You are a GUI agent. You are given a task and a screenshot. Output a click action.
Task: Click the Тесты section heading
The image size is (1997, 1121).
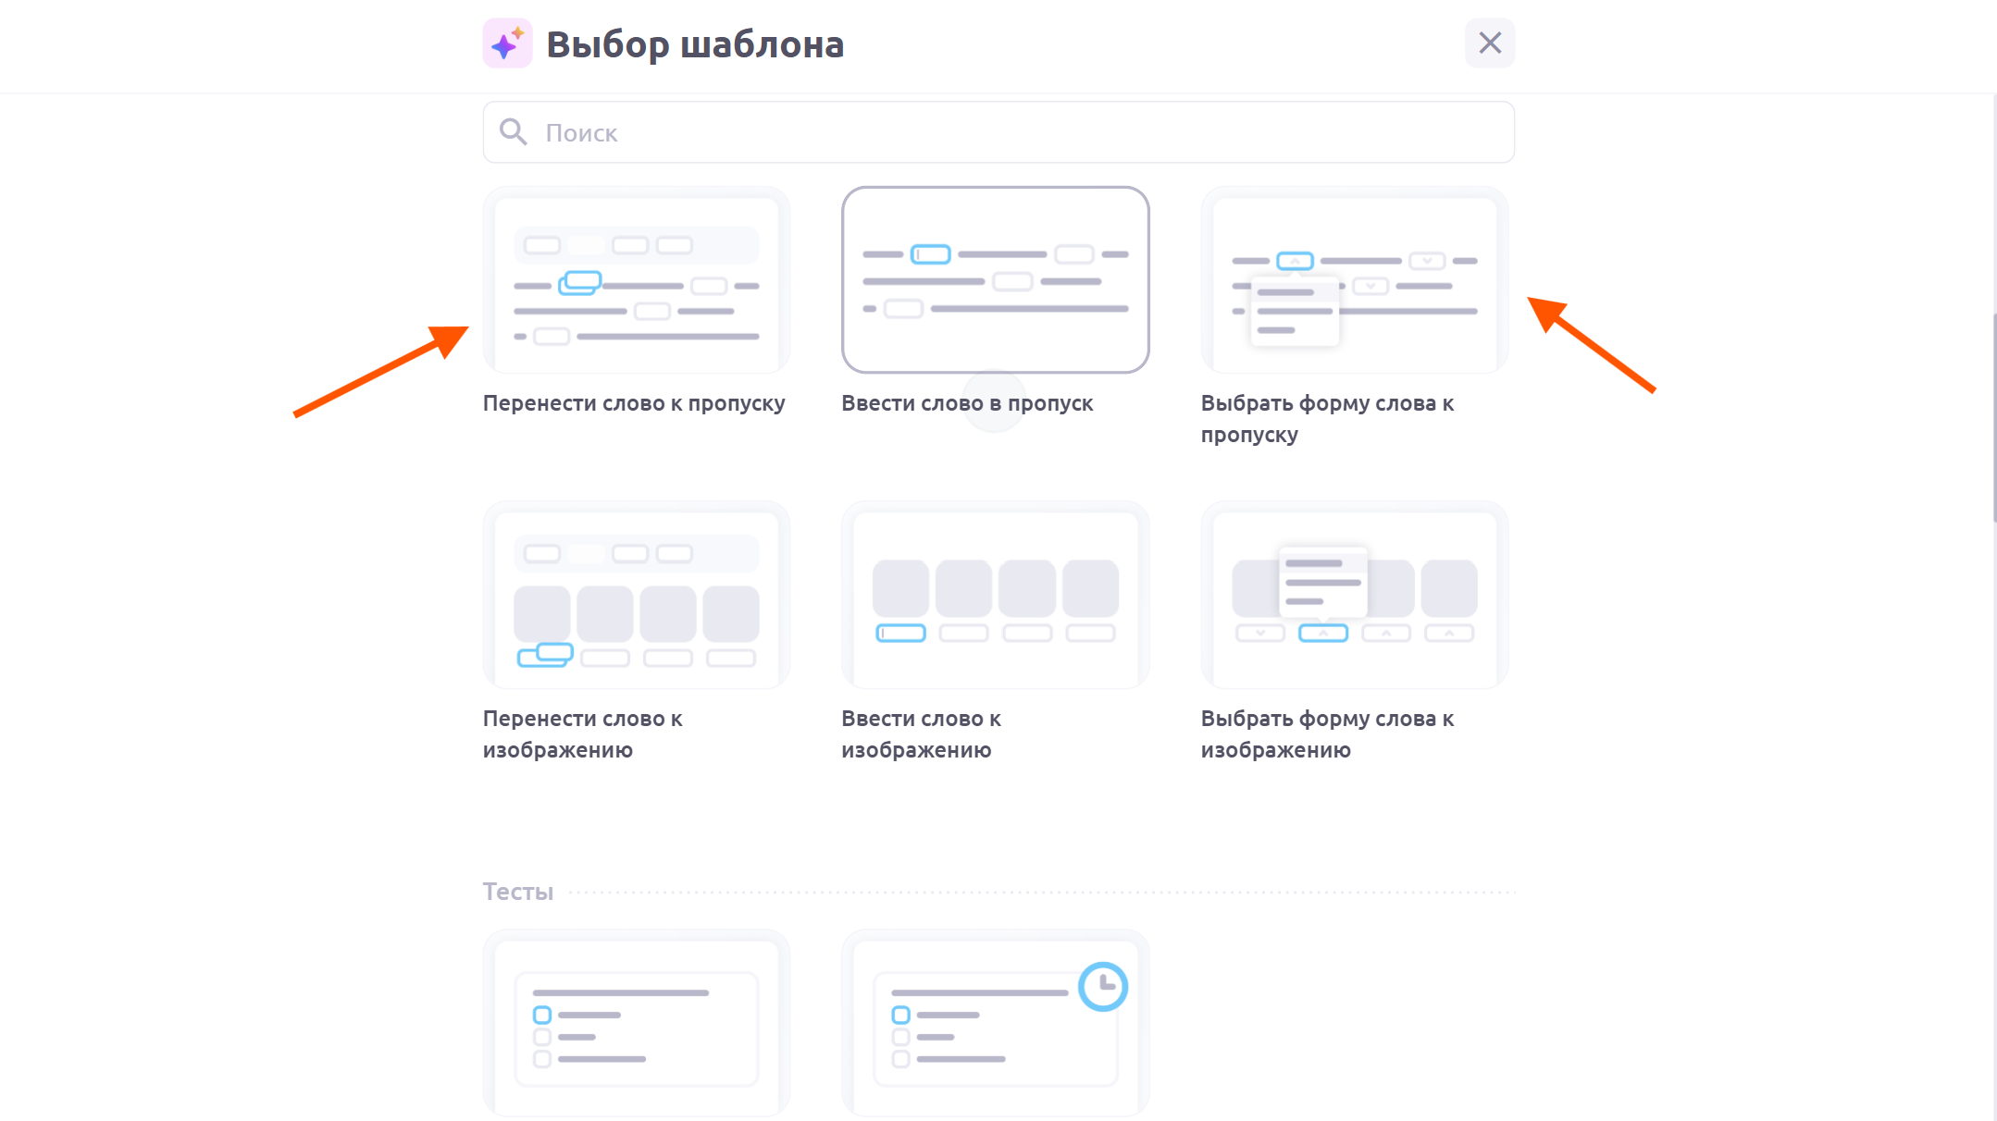(517, 892)
